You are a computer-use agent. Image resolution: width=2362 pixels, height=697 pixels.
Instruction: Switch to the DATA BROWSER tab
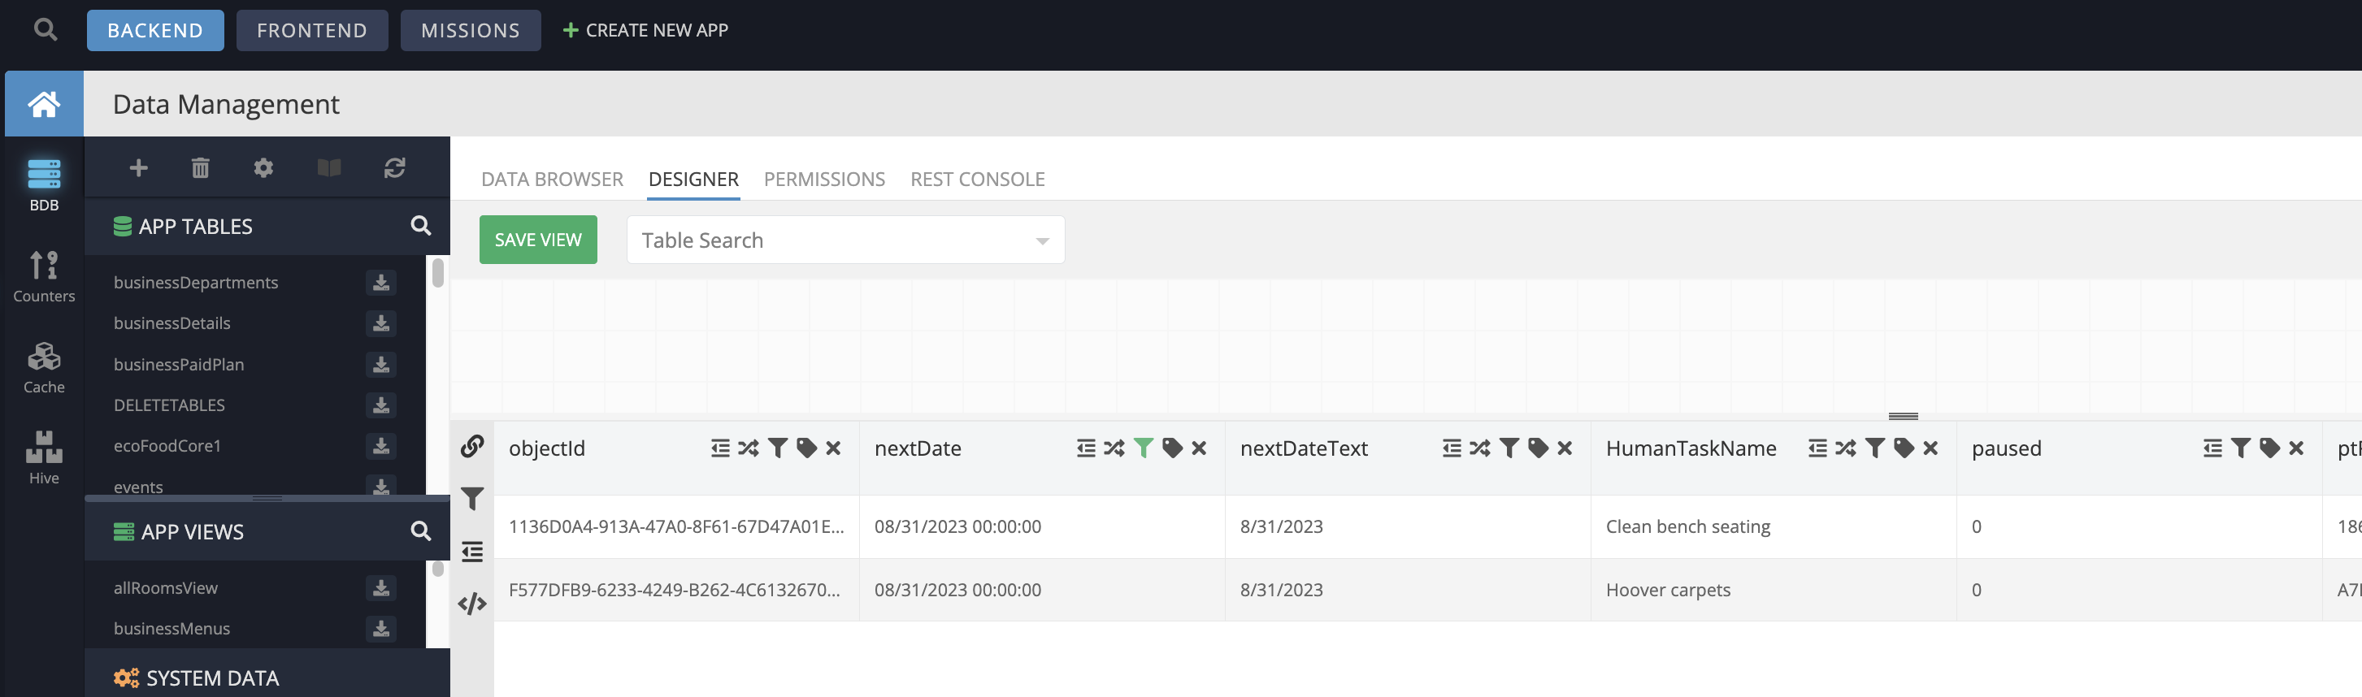point(552,180)
